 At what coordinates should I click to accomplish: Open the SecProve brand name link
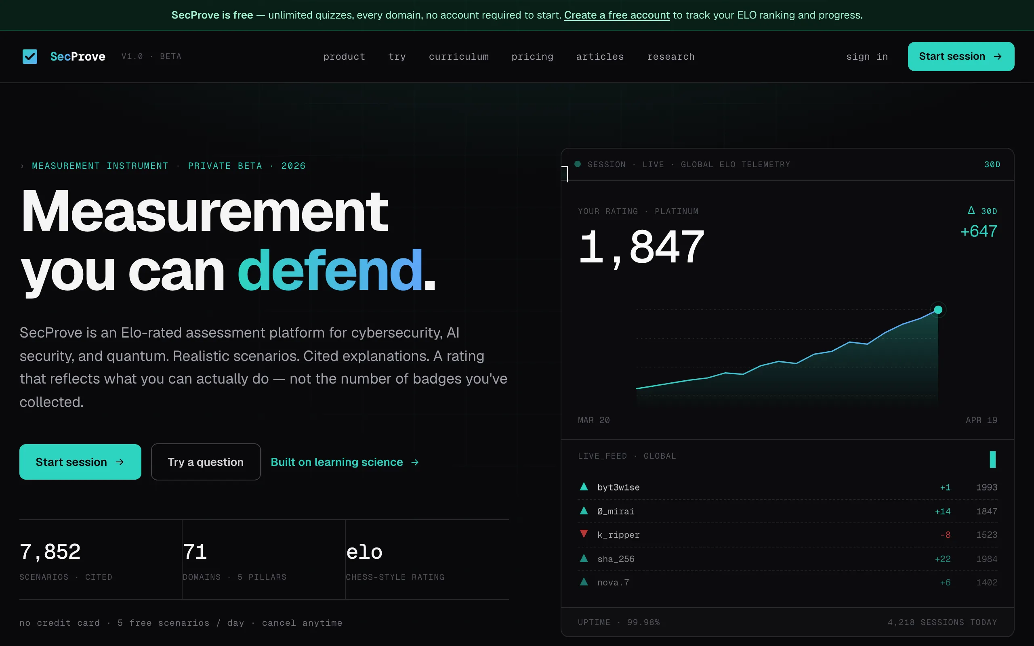[78, 57]
